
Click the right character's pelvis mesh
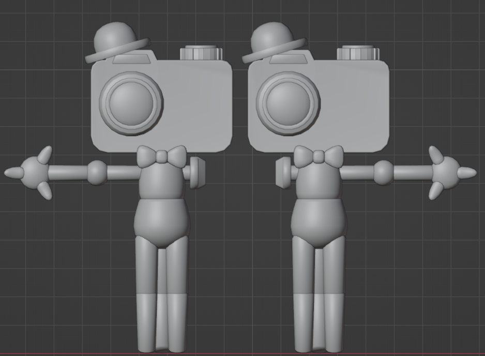tap(319, 222)
